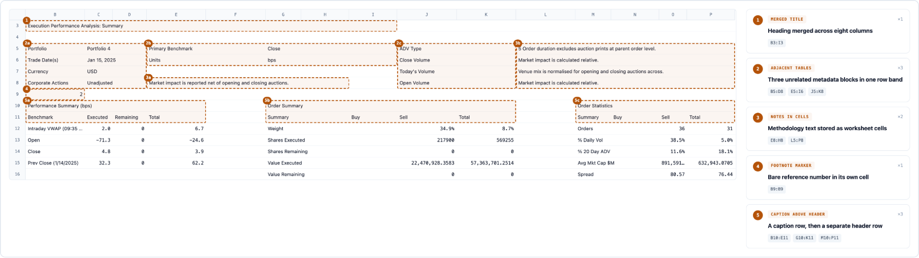Select the row 3 header
The width and height of the screenshot is (919, 258).
(17, 26)
